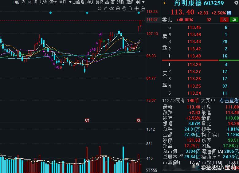
Task: Toggle the 九转 indicator
Action: 43,2
